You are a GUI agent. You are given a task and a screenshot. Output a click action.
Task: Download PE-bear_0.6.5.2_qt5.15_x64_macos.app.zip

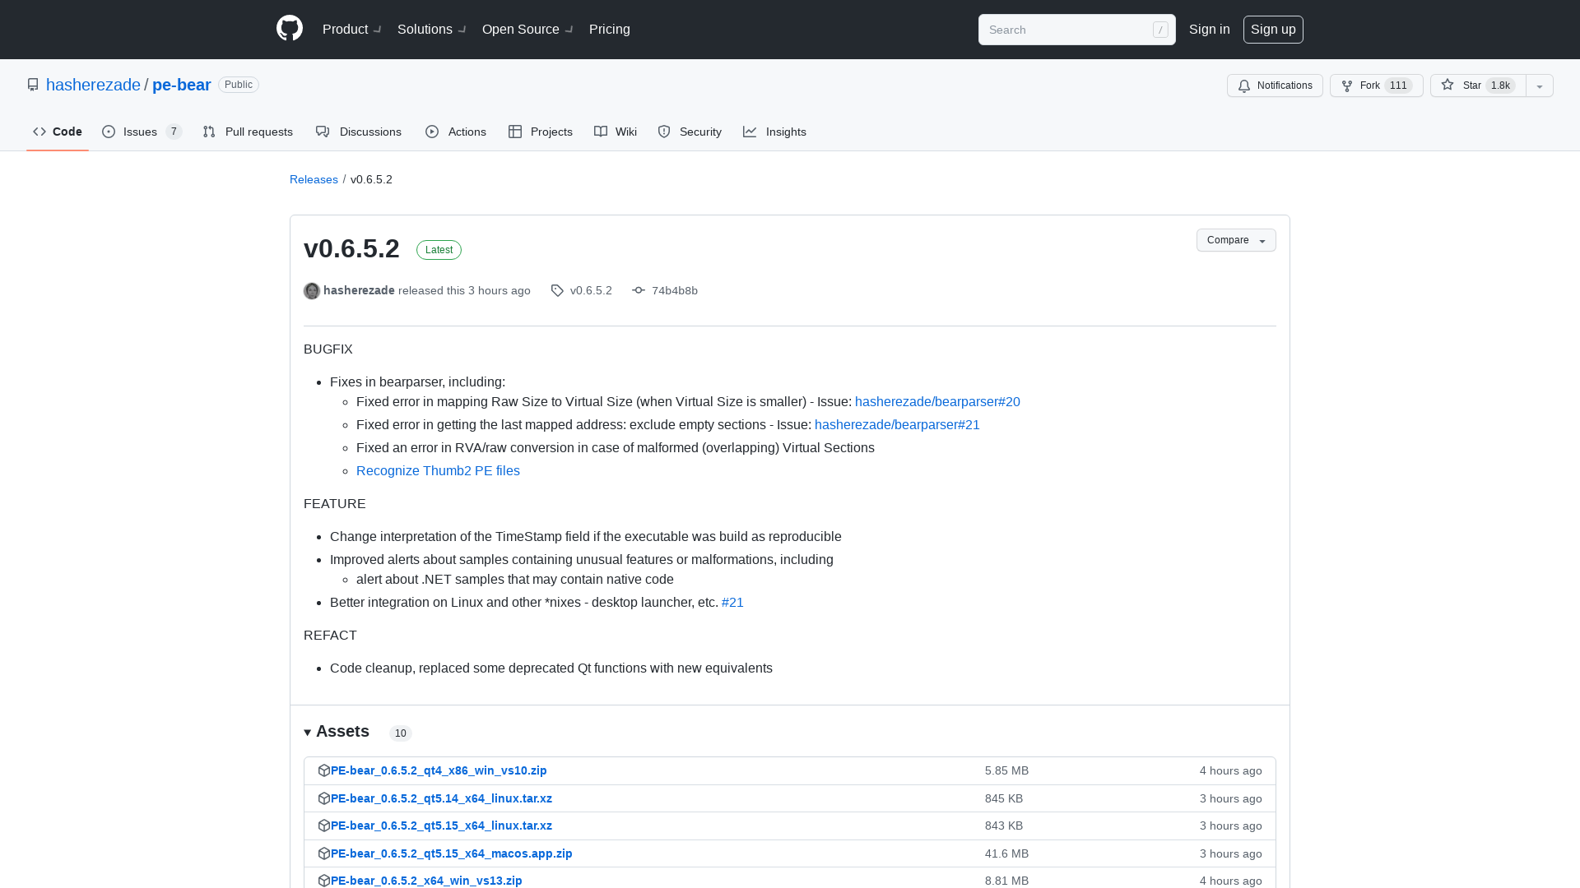[451, 853]
